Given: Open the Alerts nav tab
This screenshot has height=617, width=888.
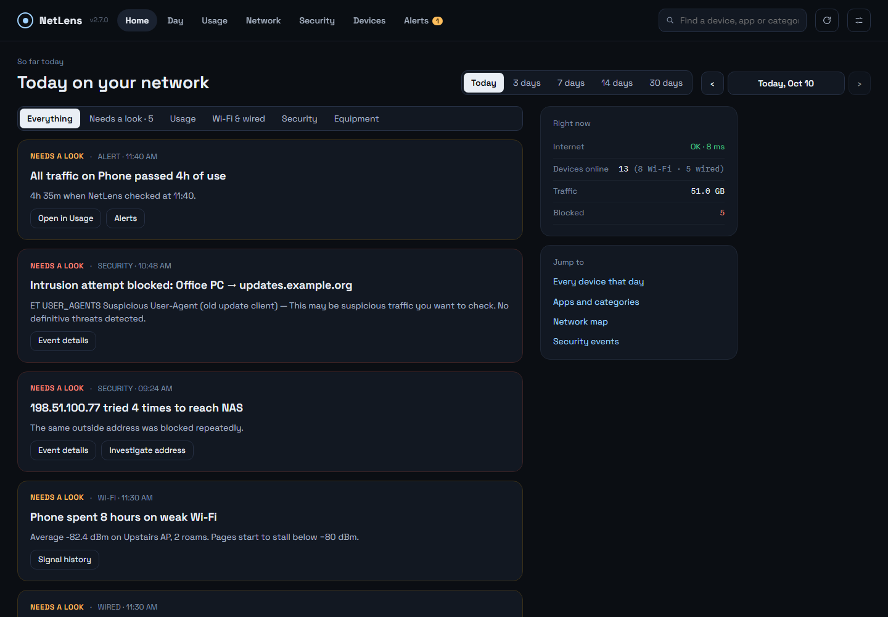Looking at the screenshot, I should 423,20.
